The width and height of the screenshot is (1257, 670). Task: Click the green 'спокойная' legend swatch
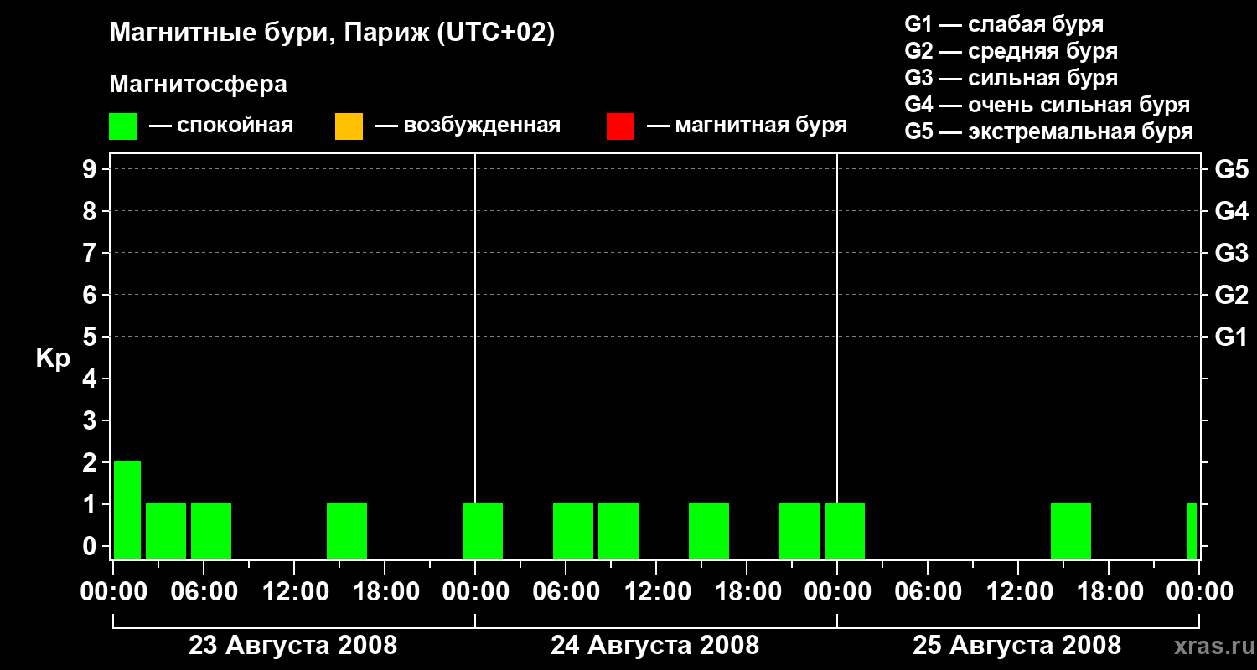(122, 126)
